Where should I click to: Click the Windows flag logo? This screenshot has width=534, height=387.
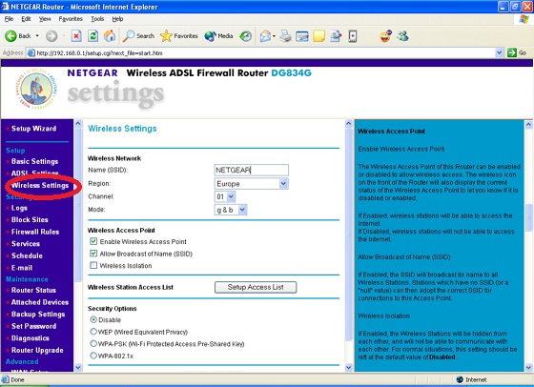pyautogui.click(x=524, y=19)
